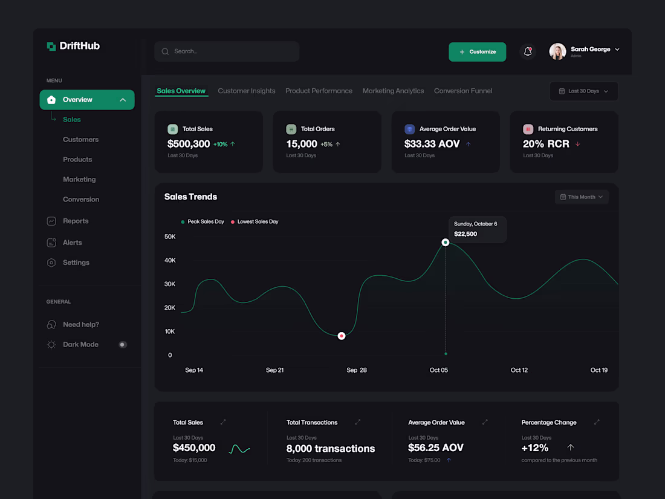The height and width of the screenshot is (499, 665).
Task: Open Settings via the gear icon
Action: click(x=51, y=263)
